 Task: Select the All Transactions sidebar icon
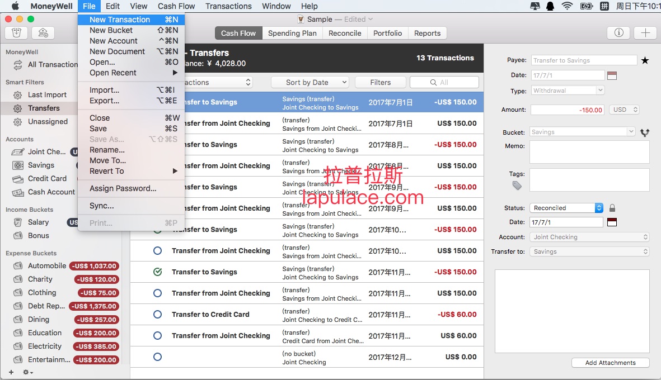[18, 65]
